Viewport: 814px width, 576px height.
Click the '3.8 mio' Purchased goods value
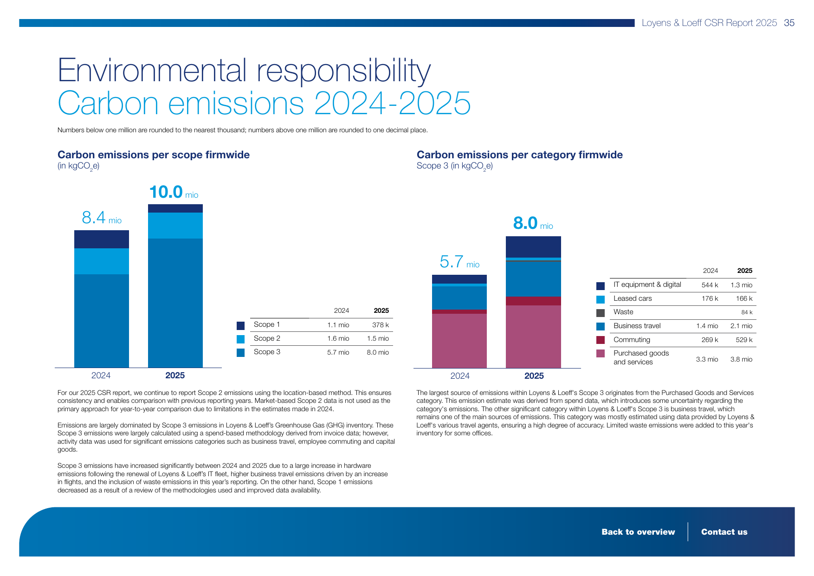point(741,359)
